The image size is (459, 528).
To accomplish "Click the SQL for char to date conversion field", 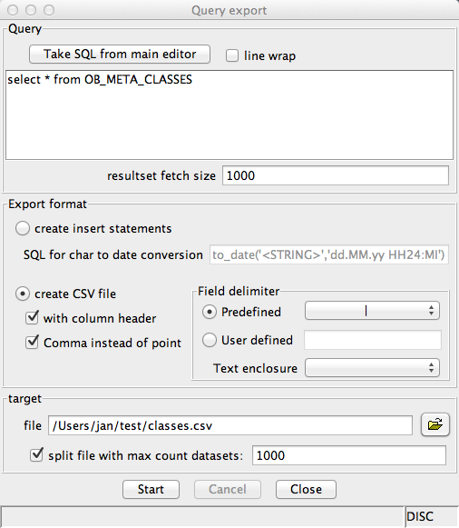I will pos(329,254).
